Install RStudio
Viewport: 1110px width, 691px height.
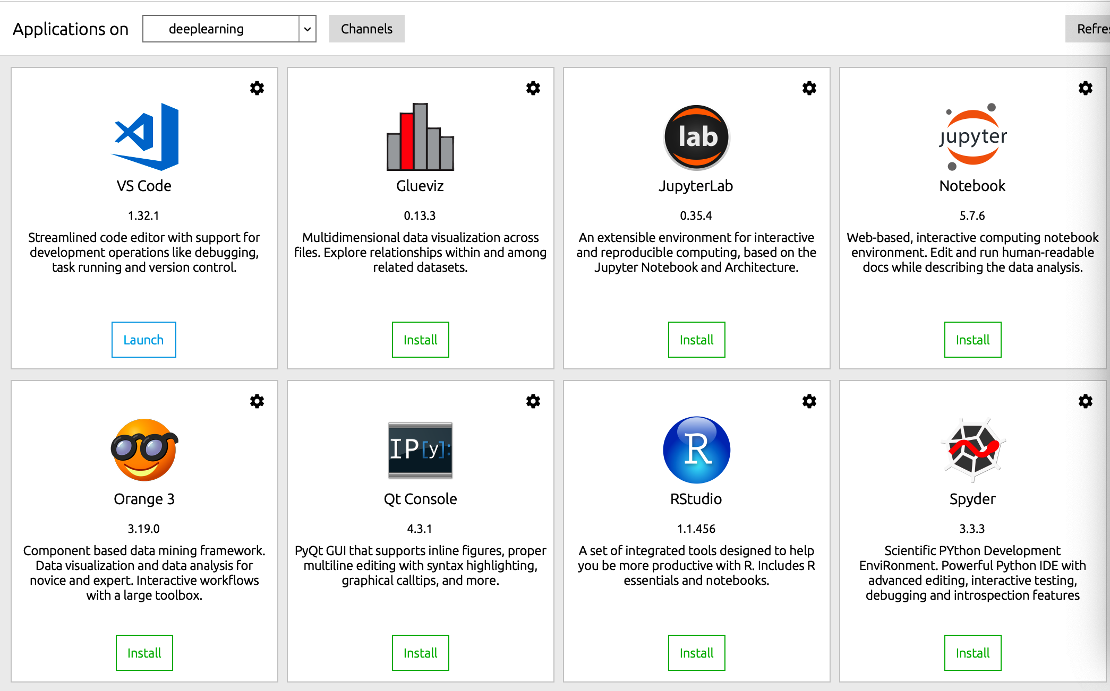coord(697,653)
